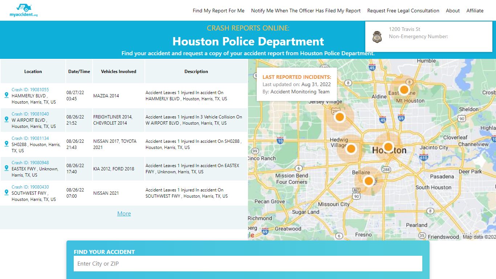Image resolution: width=496 pixels, height=279 pixels.
Task: Click the Description column header
Action: [196, 72]
